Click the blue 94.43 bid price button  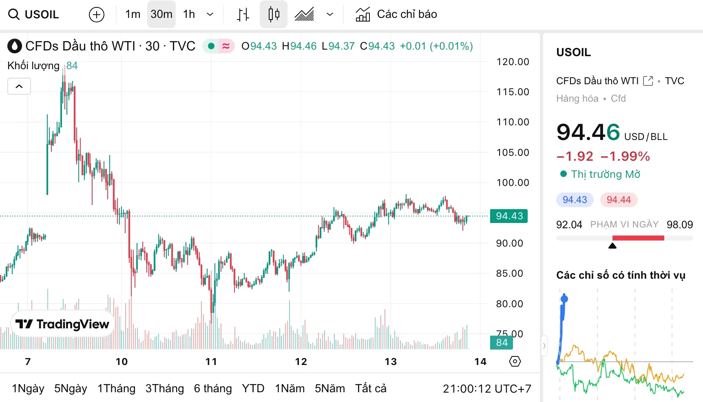click(575, 200)
